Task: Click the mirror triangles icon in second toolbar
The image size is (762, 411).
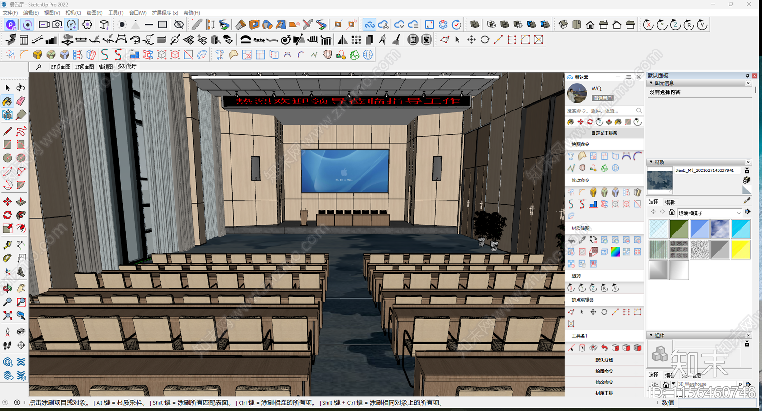Action: click(342, 40)
